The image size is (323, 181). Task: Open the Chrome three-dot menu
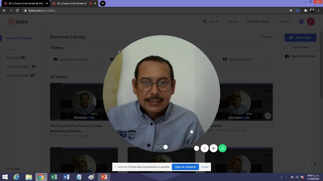(x=319, y=11)
